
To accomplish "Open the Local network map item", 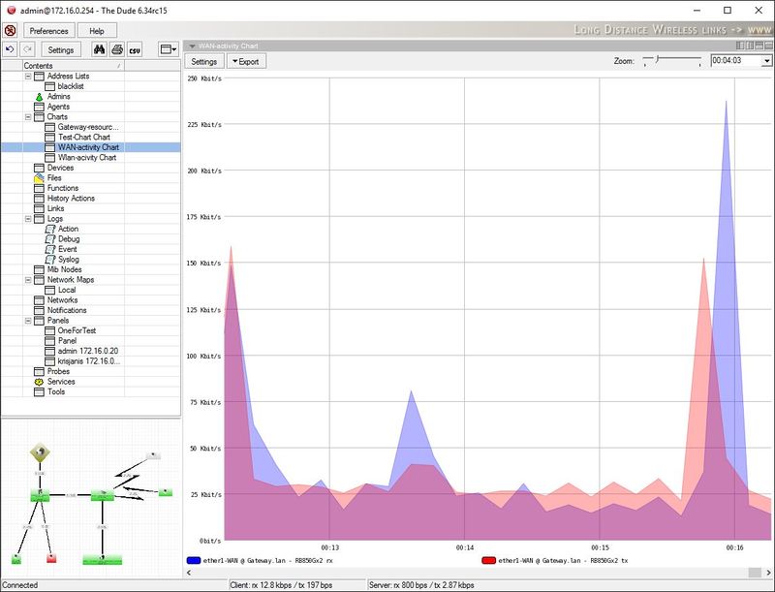I will coord(67,290).
